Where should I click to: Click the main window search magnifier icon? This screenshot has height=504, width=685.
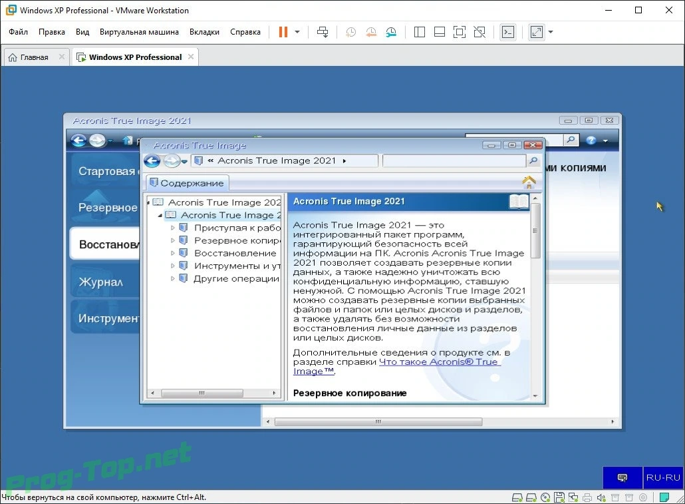click(x=571, y=140)
